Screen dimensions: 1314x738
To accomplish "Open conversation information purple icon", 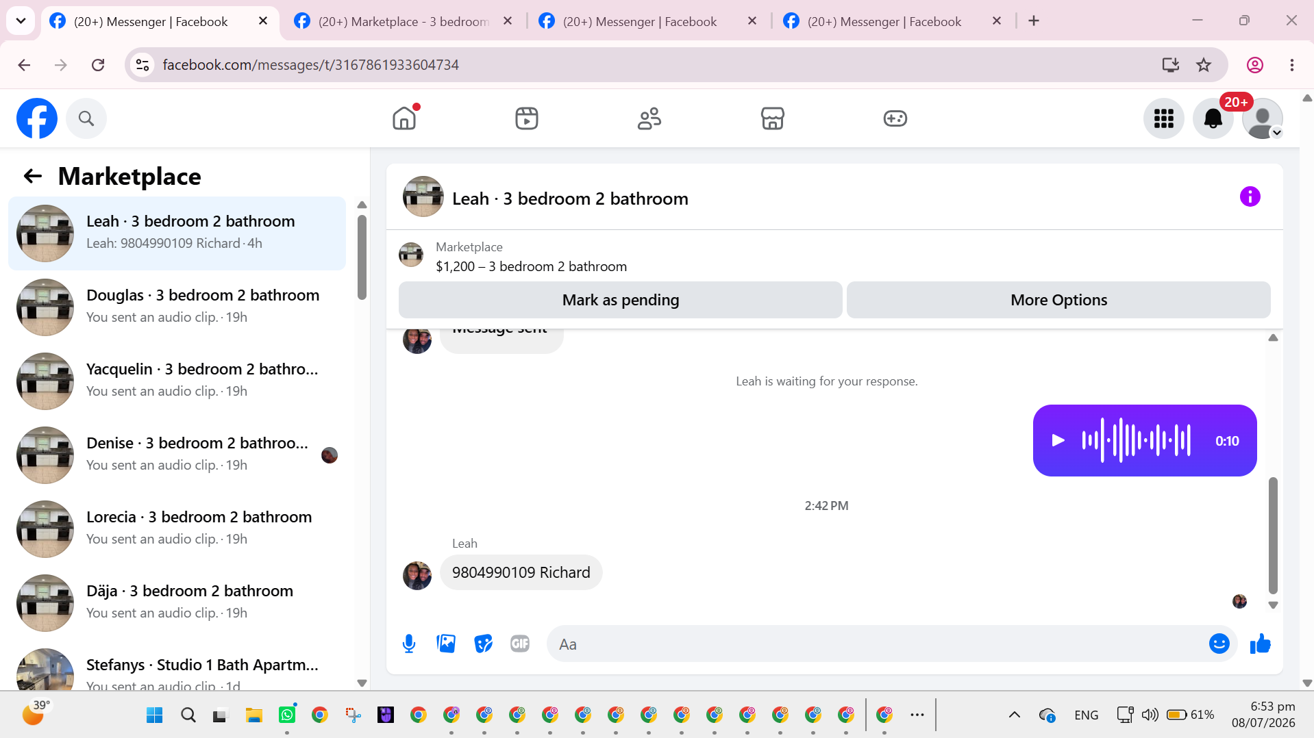I will pos(1250,197).
